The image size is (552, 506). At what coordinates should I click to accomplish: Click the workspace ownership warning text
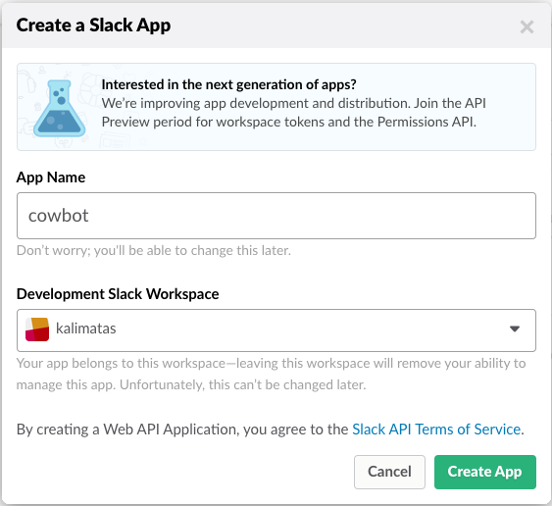271,374
